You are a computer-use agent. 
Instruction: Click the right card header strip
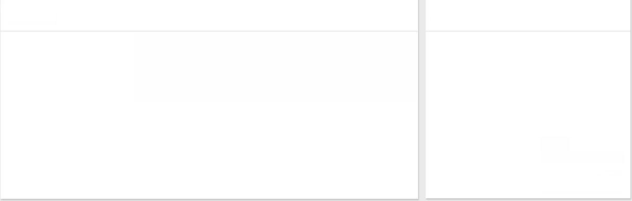pyautogui.click(x=527, y=15)
